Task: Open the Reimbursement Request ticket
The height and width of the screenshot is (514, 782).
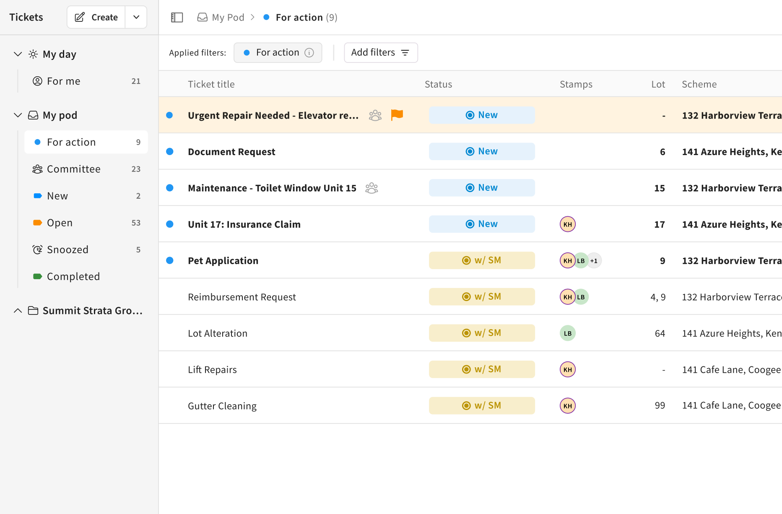Action: (x=242, y=297)
